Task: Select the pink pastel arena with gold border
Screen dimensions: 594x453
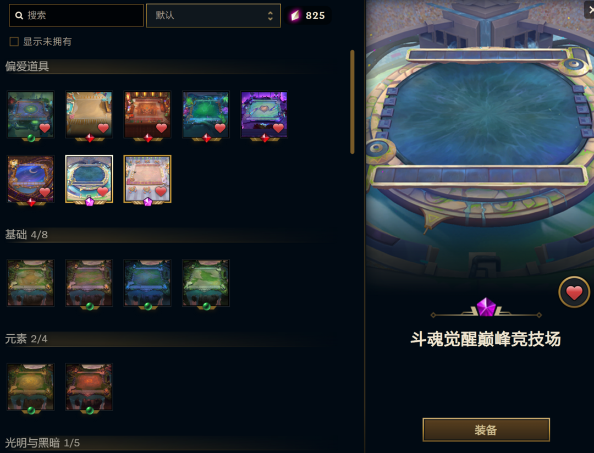Action: point(147,179)
